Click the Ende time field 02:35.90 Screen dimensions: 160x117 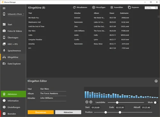[120, 107]
